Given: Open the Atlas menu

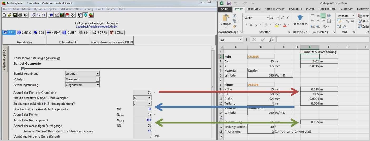Looking at the screenshot, I should [x=16, y=9].
